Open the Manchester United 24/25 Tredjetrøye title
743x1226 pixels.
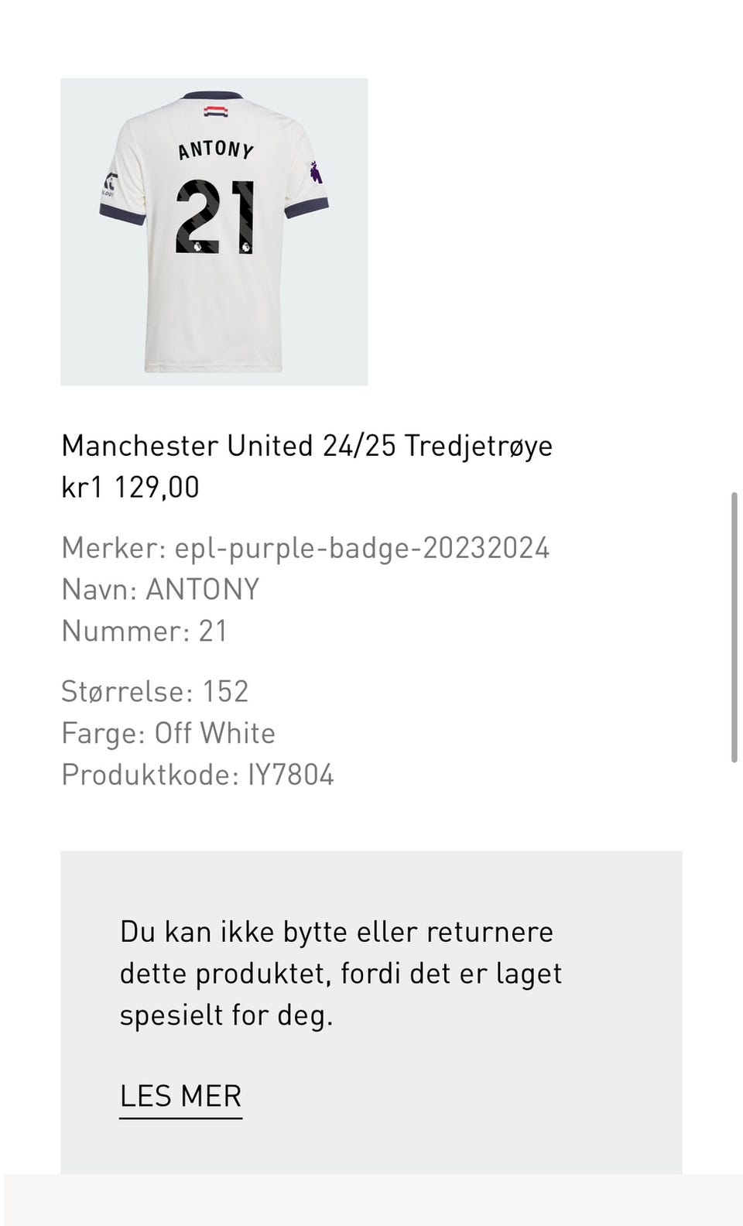(x=306, y=446)
